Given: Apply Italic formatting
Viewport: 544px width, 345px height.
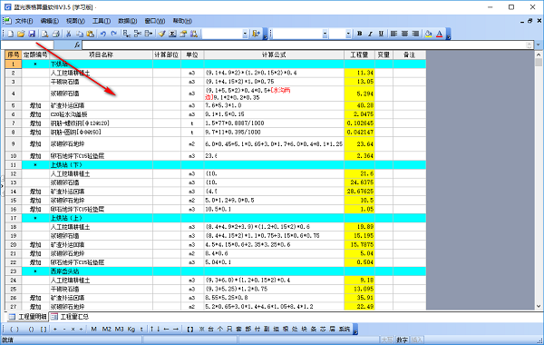Looking at the screenshot, I should pos(370,34).
